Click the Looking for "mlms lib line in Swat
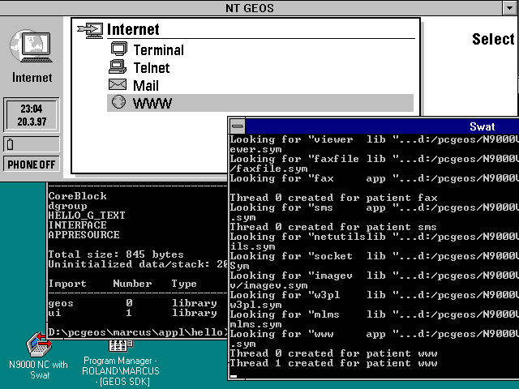Viewport: 519px width, 389px height. pyautogui.click(x=375, y=314)
